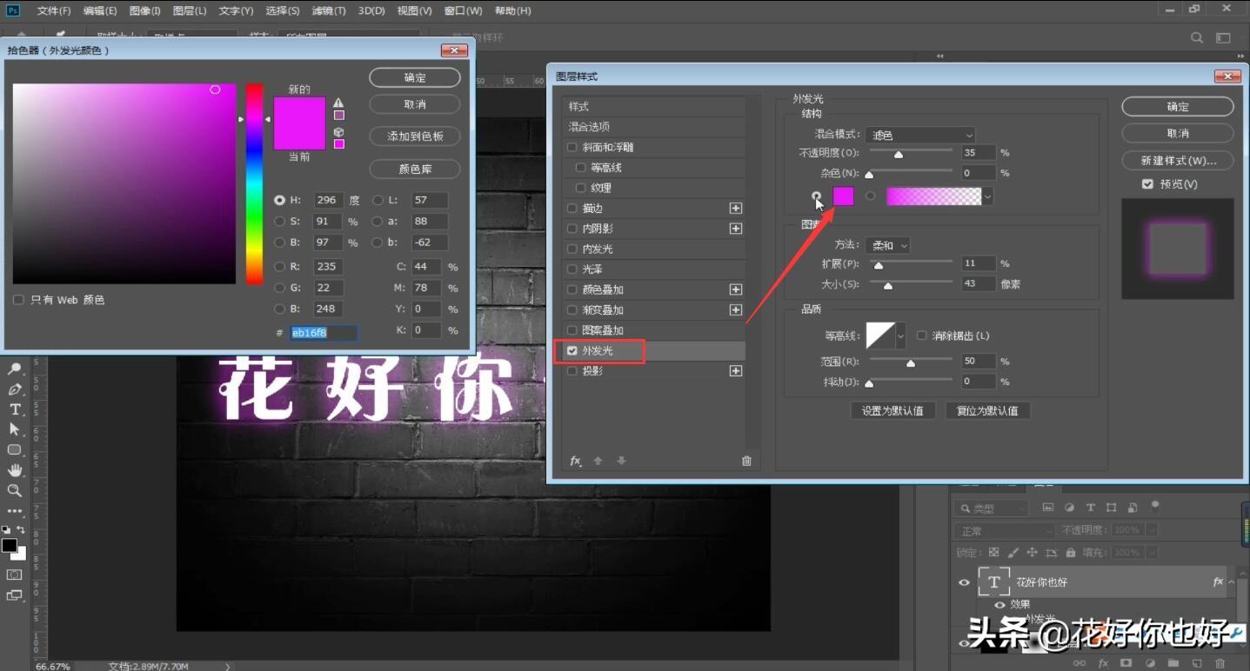Image resolution: width=1250 pixels, height=671 pixels.
Task: Click lock transparent pixels checkerboard icon
Action: [994, 552]
